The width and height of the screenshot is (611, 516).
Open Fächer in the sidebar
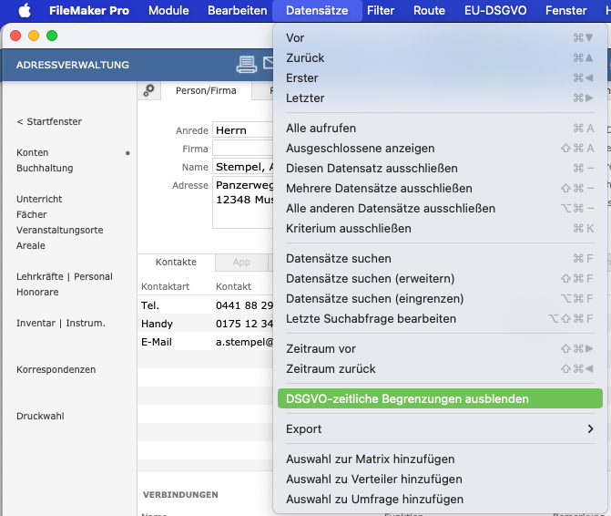32,214
